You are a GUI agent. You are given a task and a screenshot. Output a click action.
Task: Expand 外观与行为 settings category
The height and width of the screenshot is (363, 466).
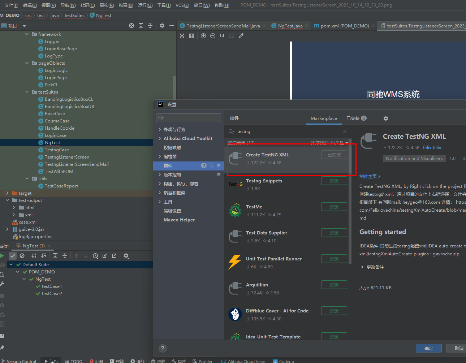[x=160, y=129]
